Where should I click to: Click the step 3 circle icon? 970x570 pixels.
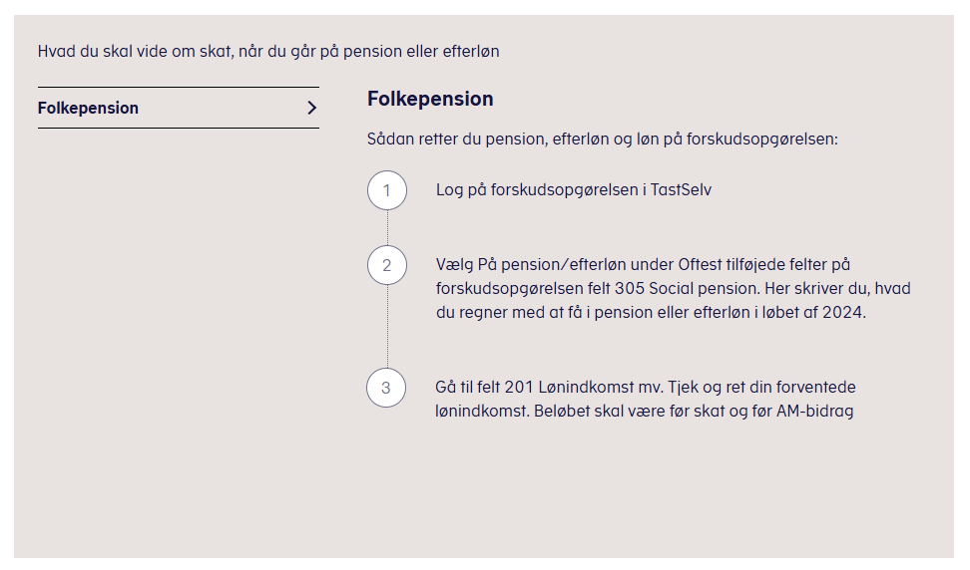point(387,388)
